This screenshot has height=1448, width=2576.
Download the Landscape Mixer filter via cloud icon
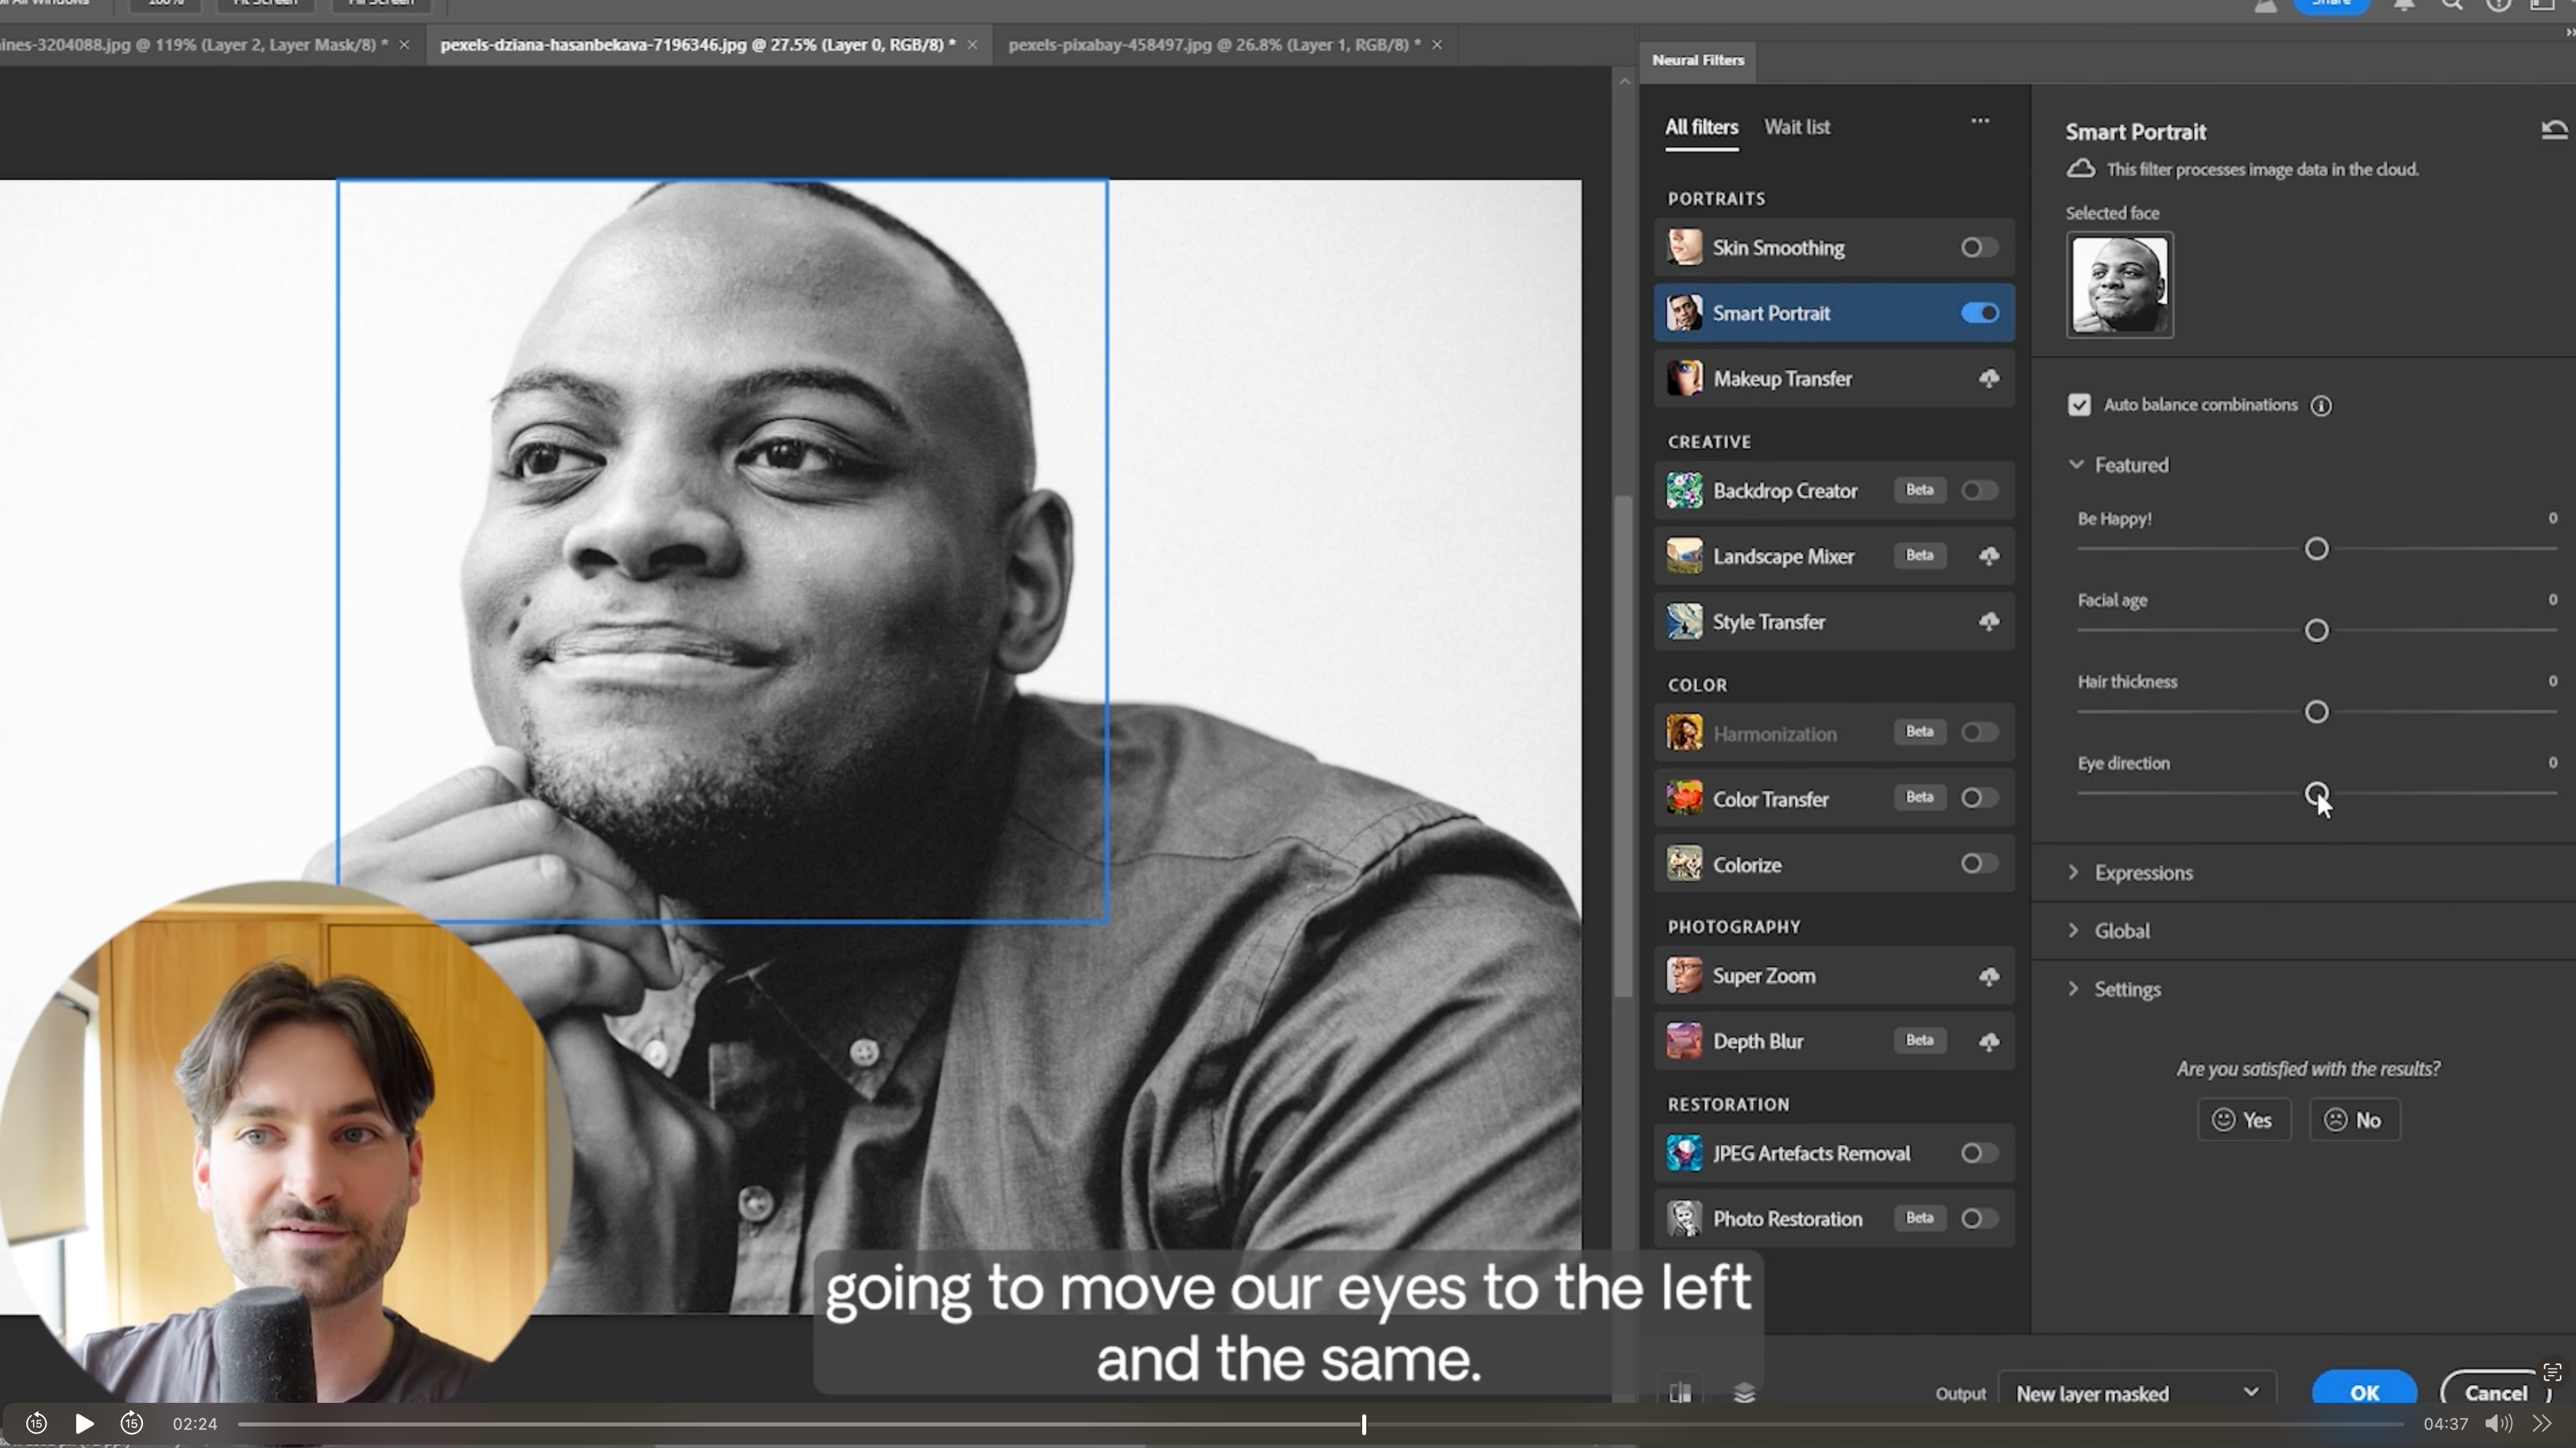[1988, 556]
